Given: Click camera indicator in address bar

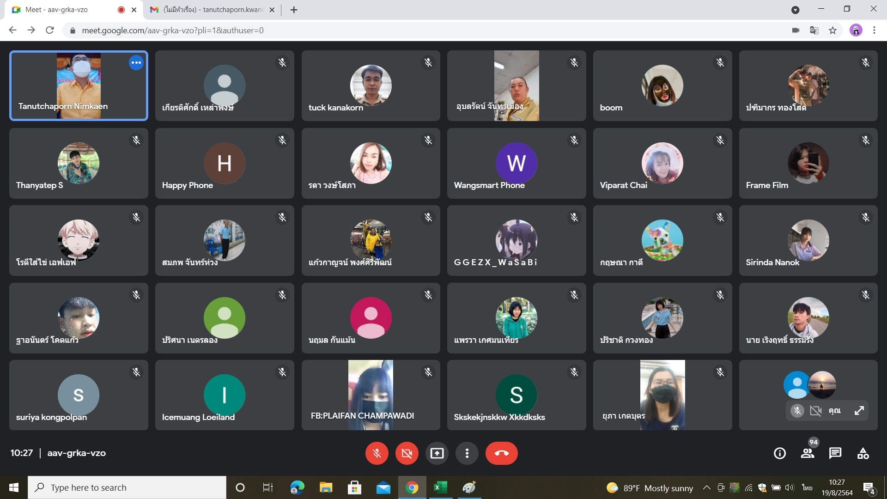Looking at the screenshot, I should pyautogui.click(x=796, y=30).
